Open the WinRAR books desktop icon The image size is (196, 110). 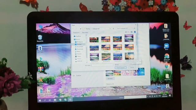[x=41, y=70]
